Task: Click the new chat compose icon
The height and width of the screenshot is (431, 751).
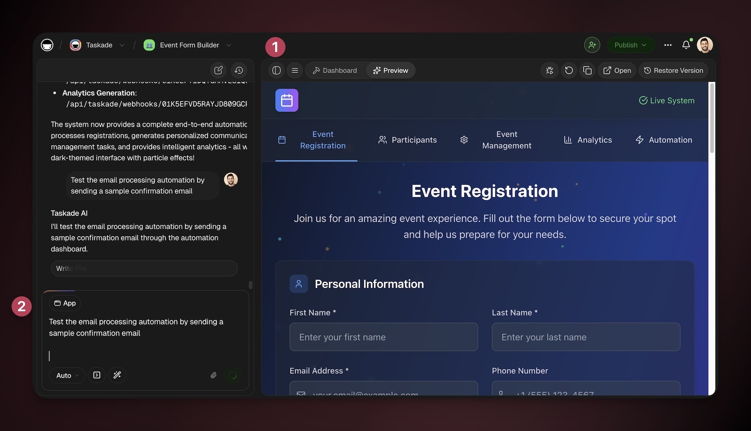Action: 218,70
